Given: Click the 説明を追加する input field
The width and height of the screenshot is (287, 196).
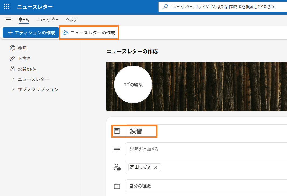Looking at the screenshot, I should click(205, 149).
